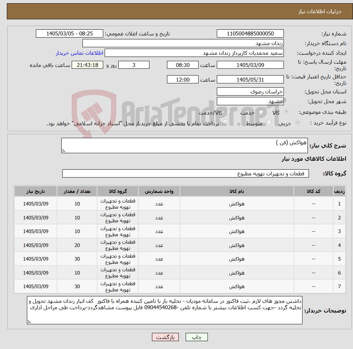Click the response deadline date 1405/03/09 field
Viewport: 353px width, 349px height.
click(250, 65)
